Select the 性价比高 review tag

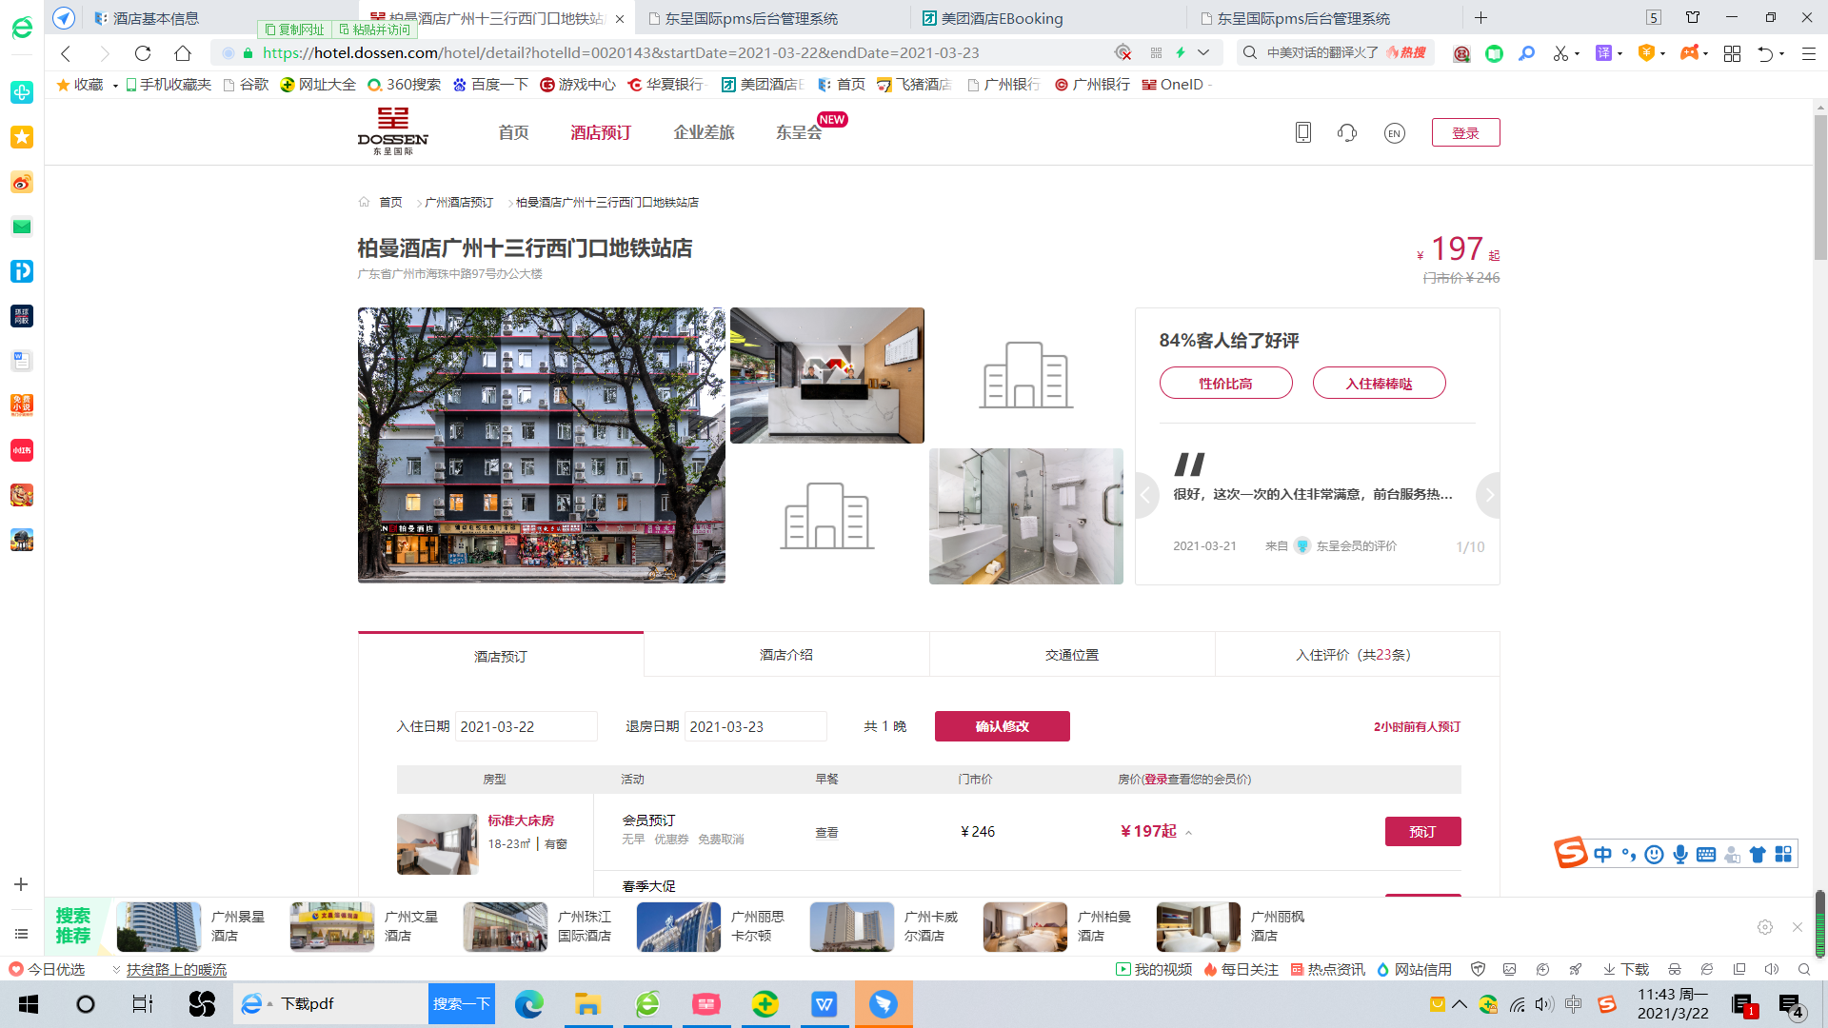tap(1226, 383)
